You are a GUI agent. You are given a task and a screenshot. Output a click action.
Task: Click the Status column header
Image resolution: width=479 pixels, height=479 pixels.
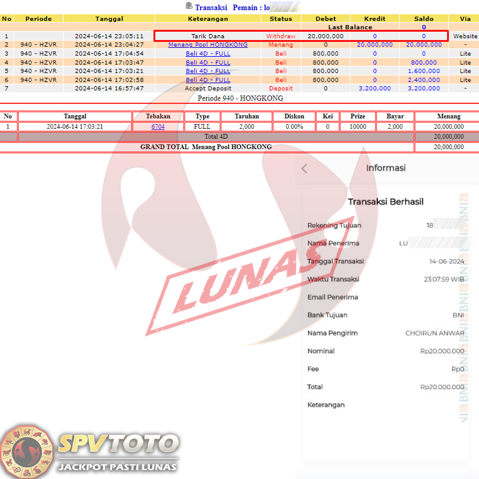pos(281,19)
